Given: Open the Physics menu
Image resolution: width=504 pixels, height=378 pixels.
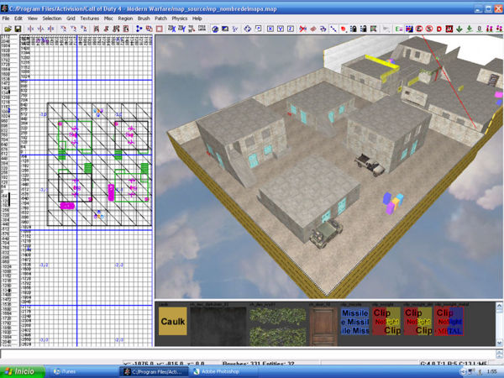Looking at the screenshot, I should pyautogui.click(x=180, y=18).
